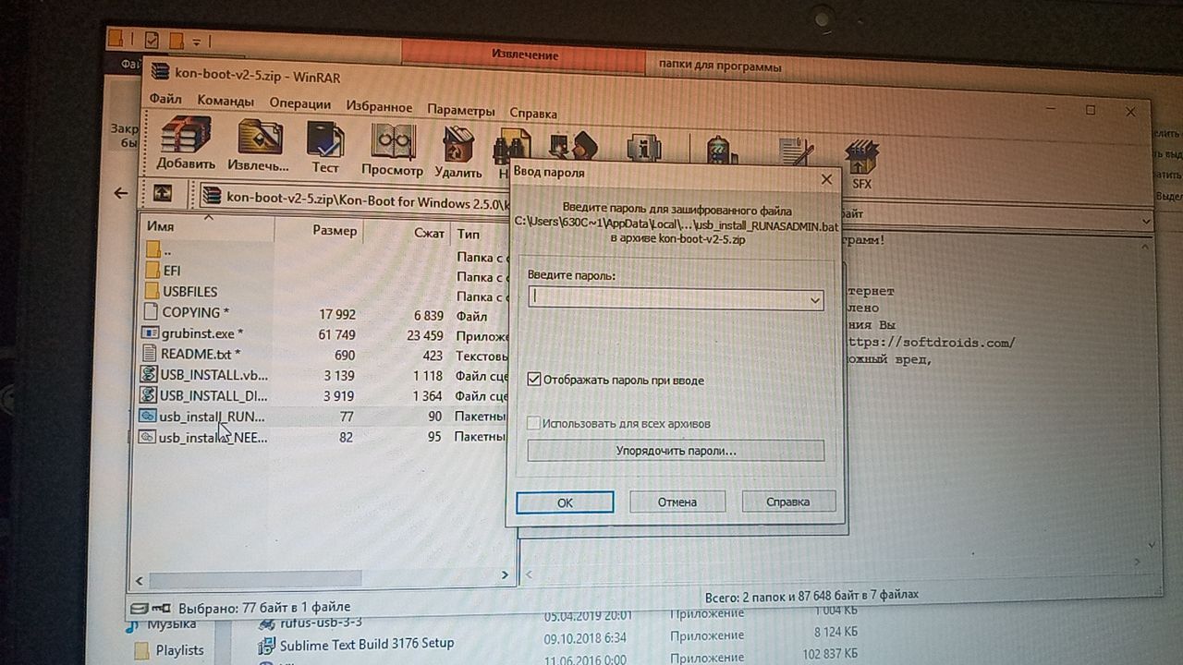Screen dimensions: 1183x665
Task: Sort by the Имя column header
Action: pos(160,226)
